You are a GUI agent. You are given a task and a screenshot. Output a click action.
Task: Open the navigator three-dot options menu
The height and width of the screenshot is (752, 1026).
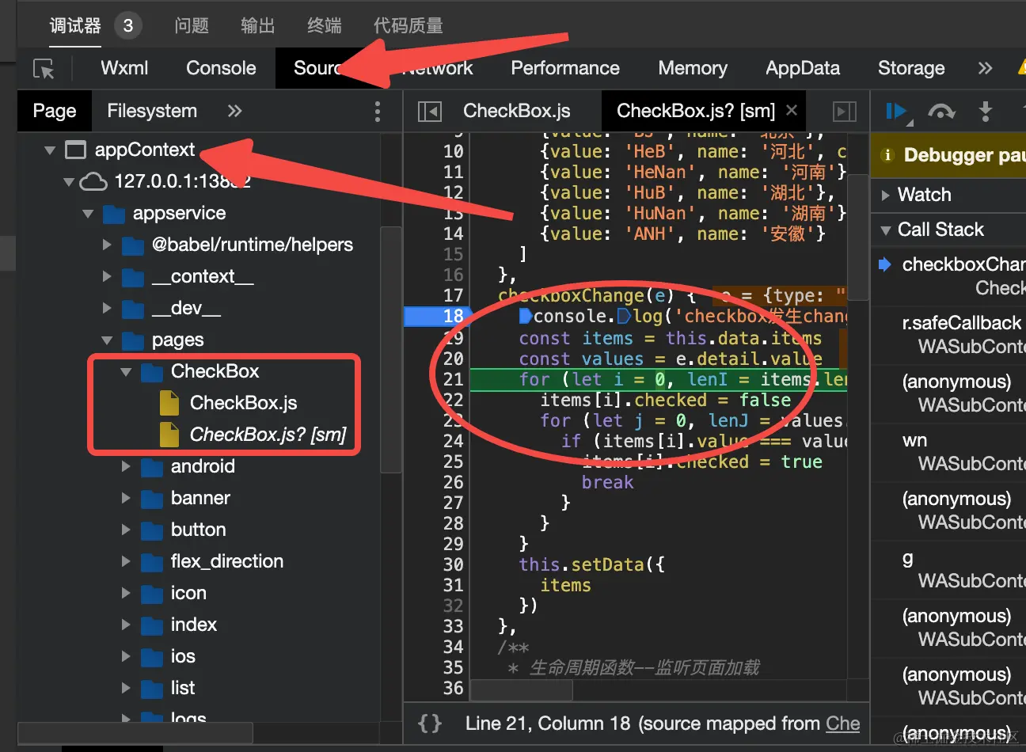378,112
